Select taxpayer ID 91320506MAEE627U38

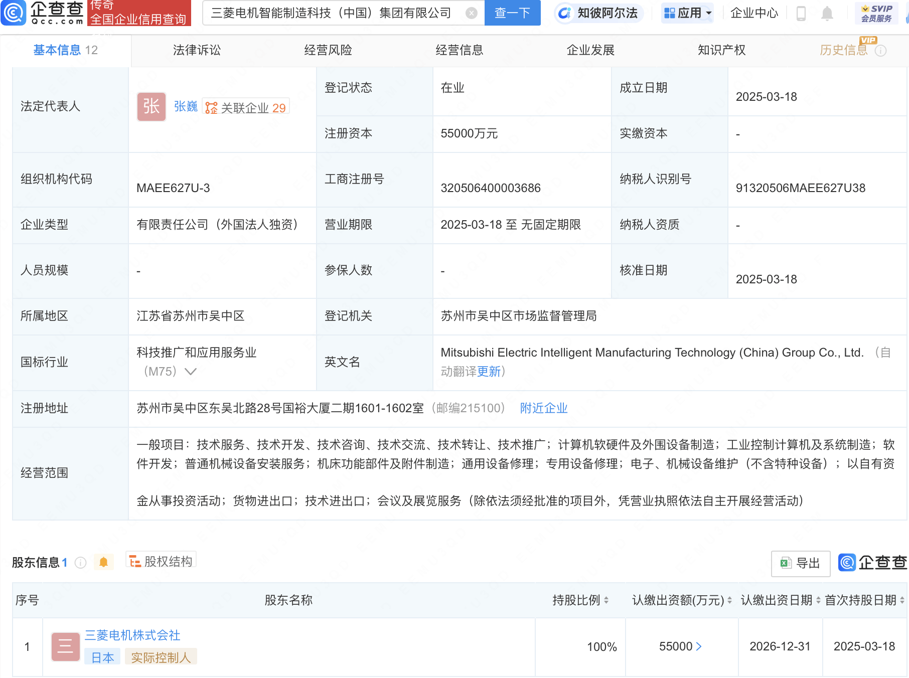click(x=801, y=188)
